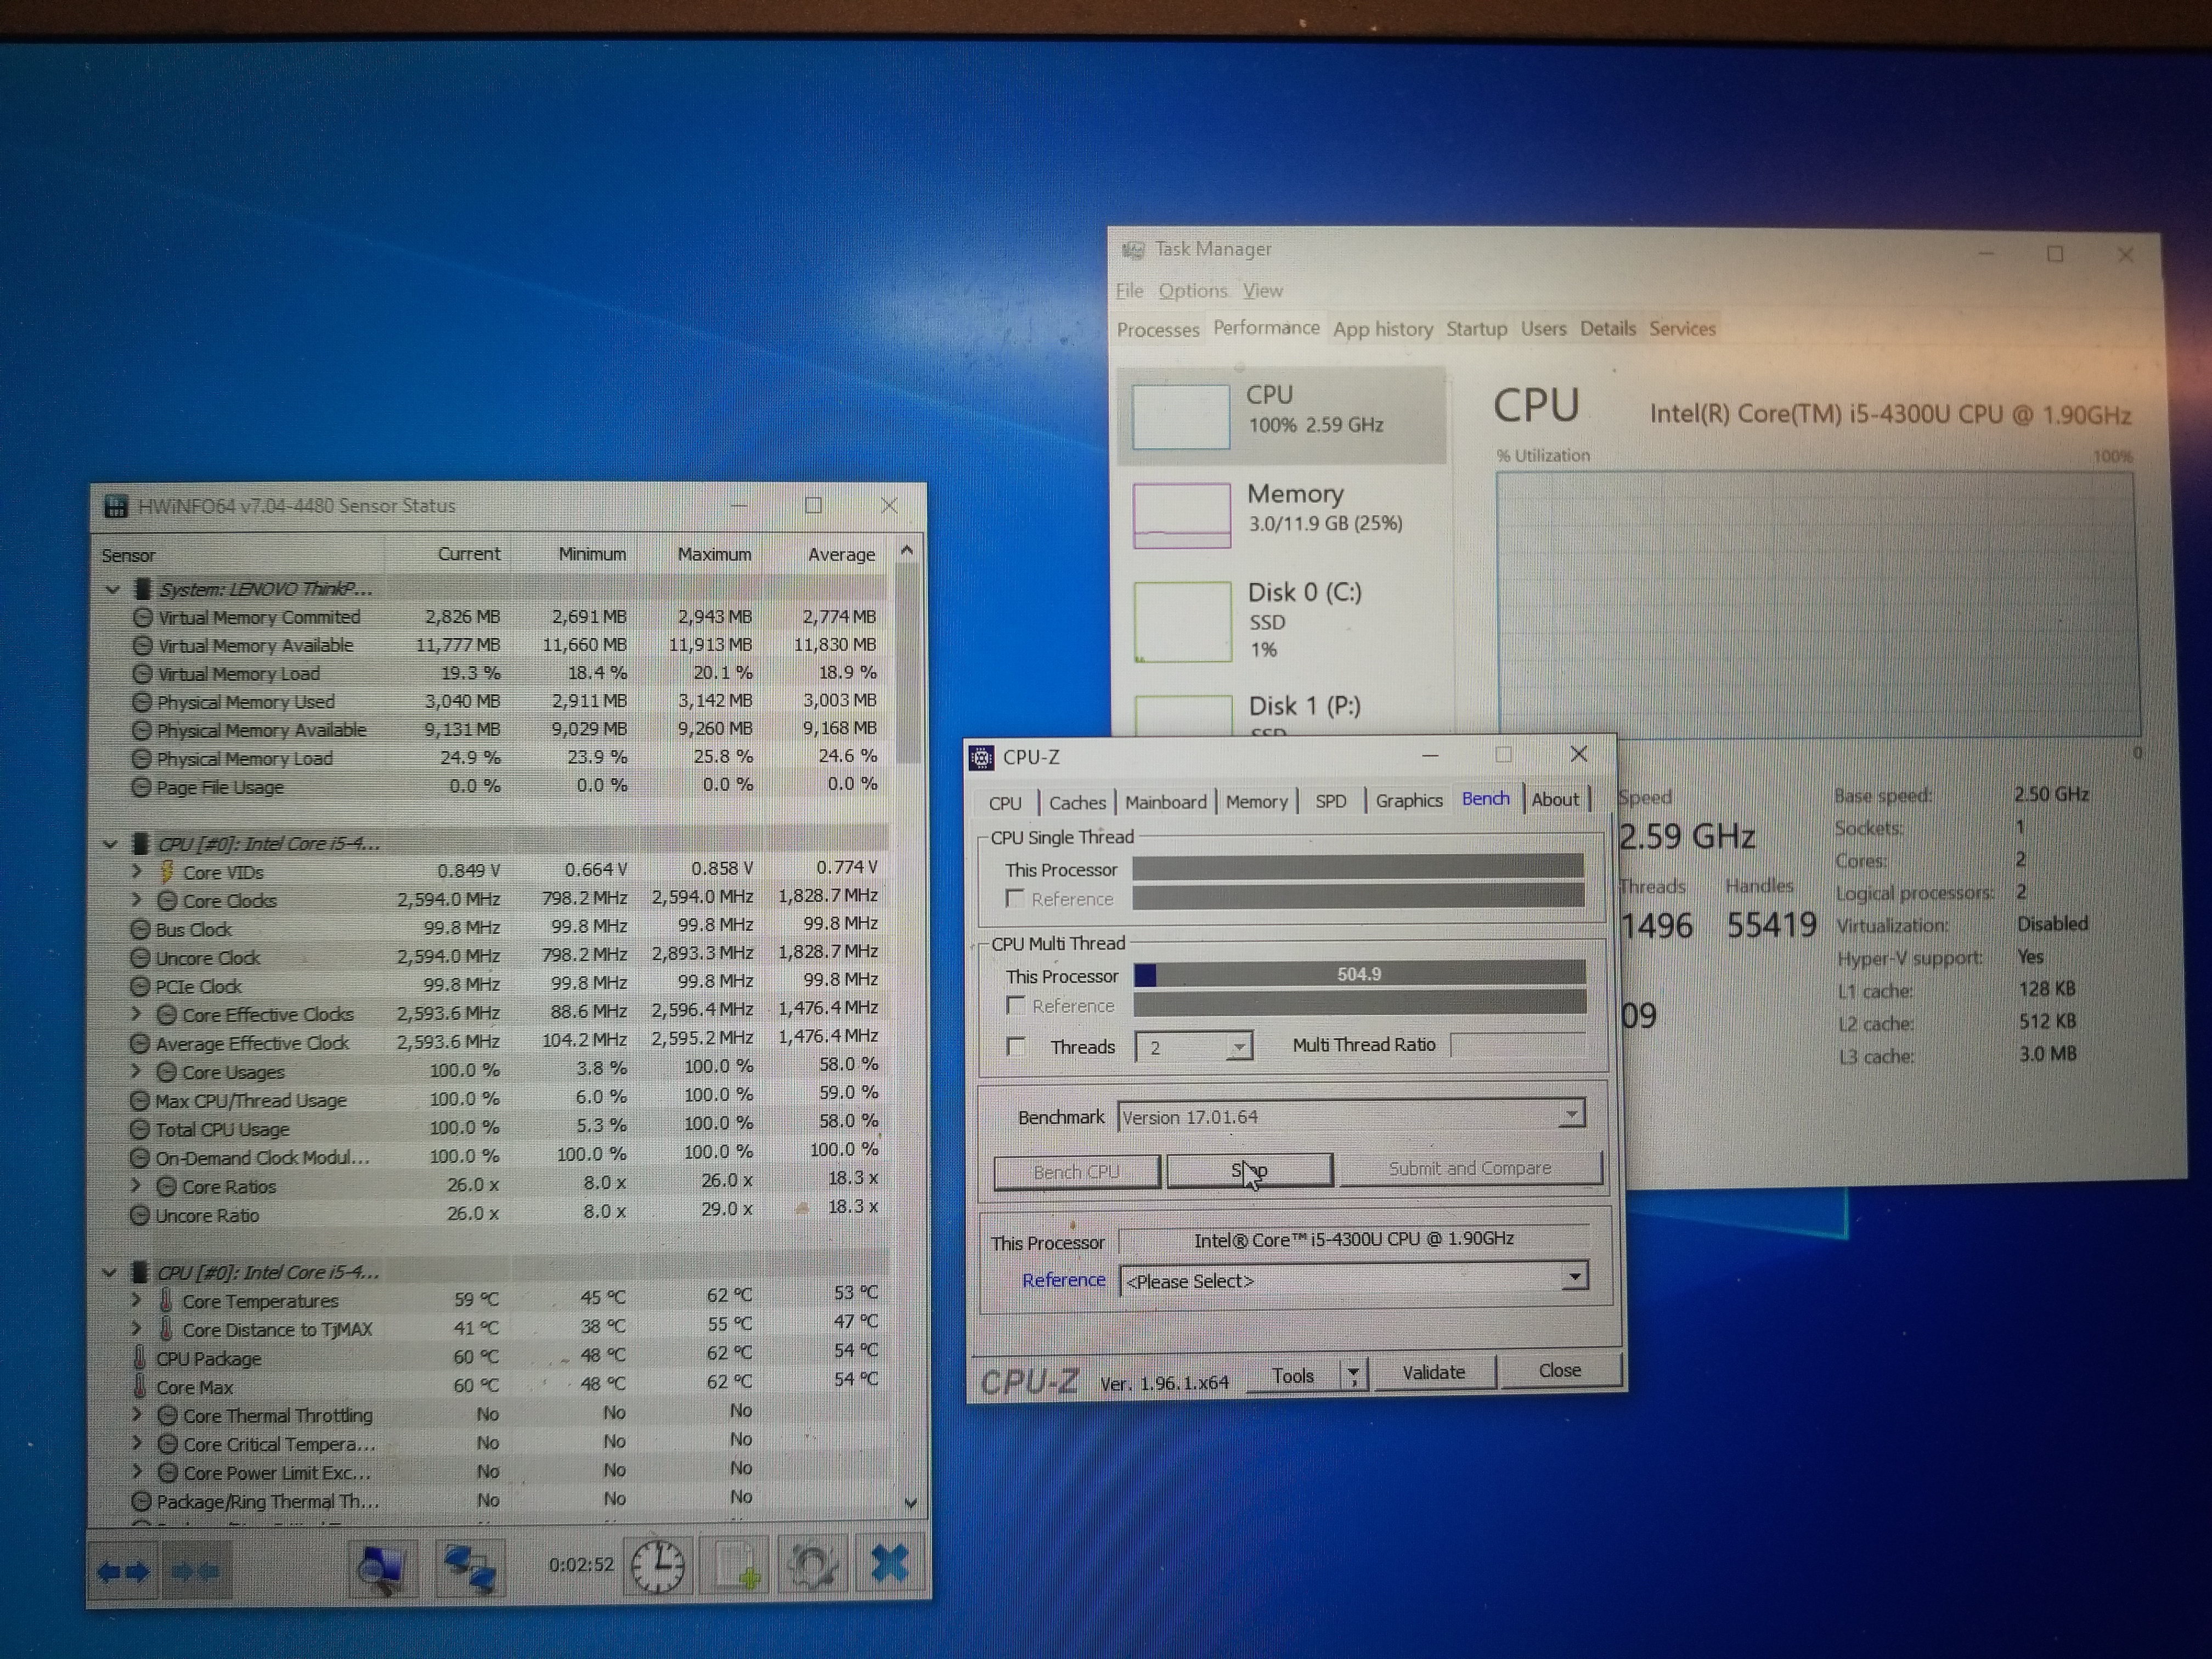This screenshot has height=1659, width=2212.
Task: Toggle the multi thread Reference checkbox in CPU-Z
Action: (x=1016, y=1005)
